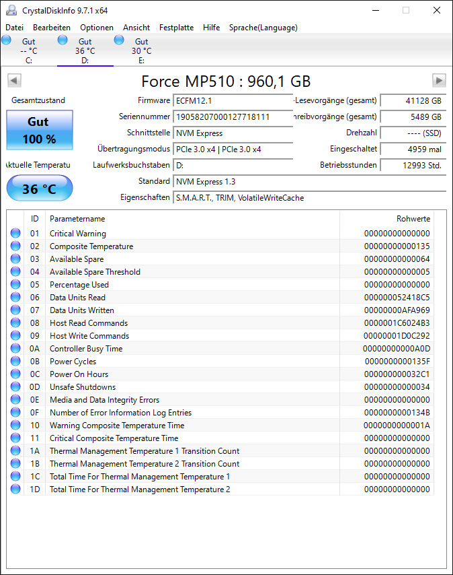Click the Parametername column header

point(192,219)
